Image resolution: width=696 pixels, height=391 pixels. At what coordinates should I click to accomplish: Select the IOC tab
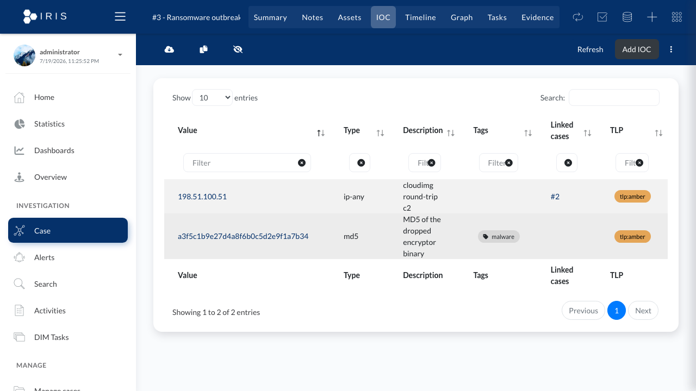383,17
